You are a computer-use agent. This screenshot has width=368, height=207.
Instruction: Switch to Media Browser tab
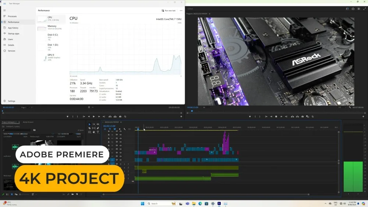28,122
